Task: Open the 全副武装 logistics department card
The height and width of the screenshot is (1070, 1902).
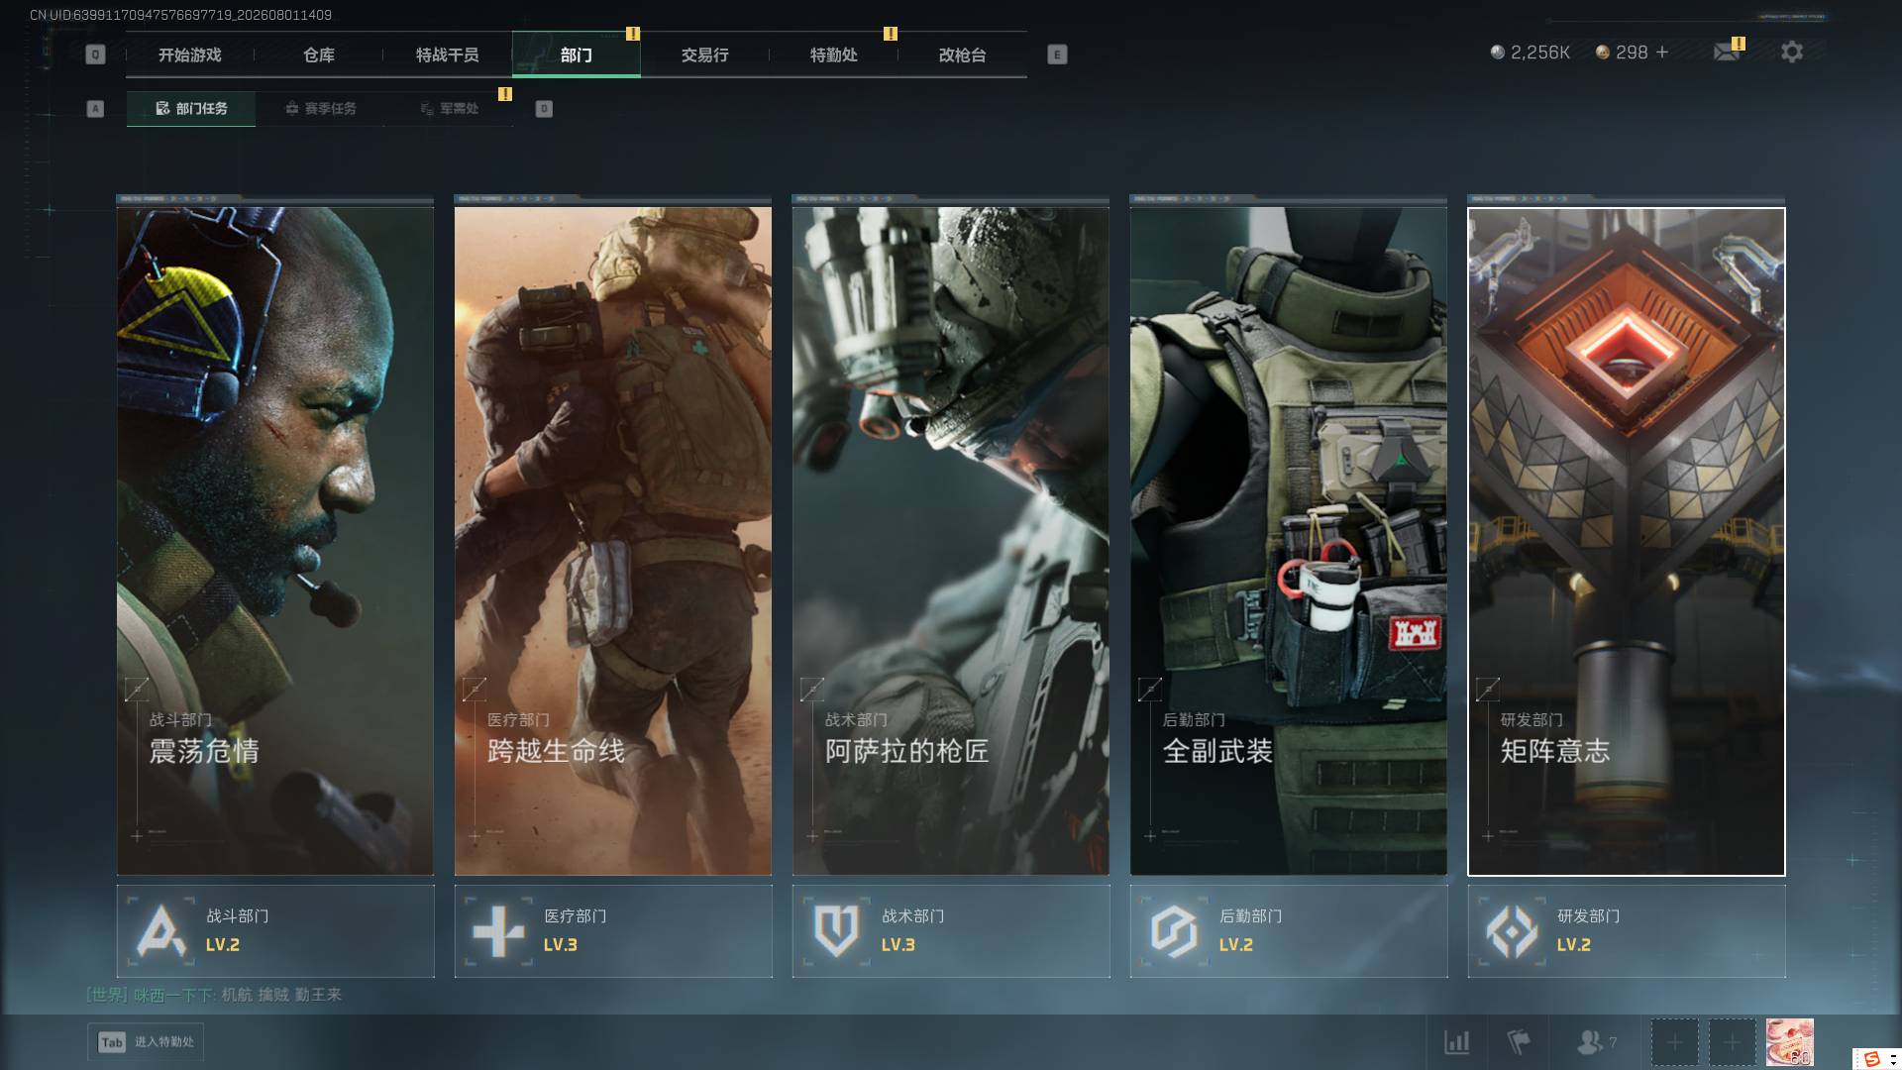Action: tap(1289, 540)
